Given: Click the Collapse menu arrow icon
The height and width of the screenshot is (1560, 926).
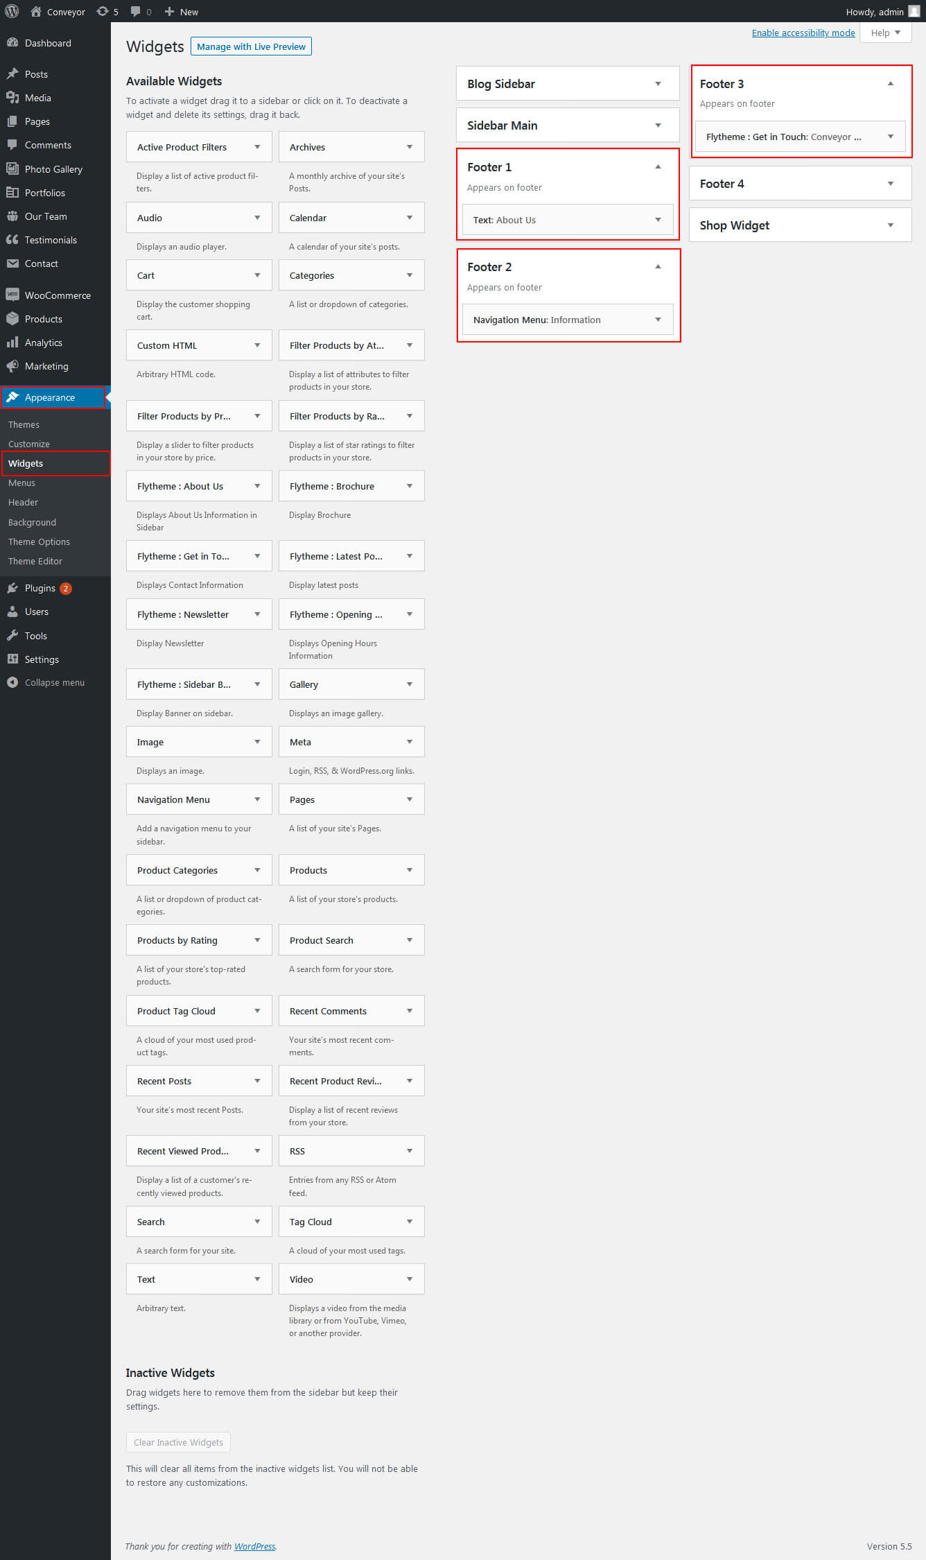Looking at the screenshot, I should point(12,682).
